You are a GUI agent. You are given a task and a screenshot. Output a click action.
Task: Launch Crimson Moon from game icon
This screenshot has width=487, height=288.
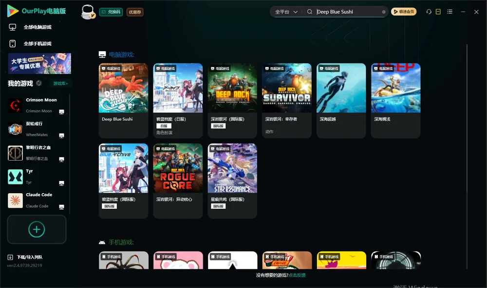click(15, 106)
